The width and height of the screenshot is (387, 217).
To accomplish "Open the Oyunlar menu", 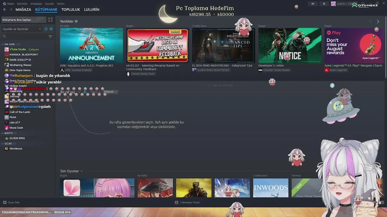I will [x=50, y=4].
